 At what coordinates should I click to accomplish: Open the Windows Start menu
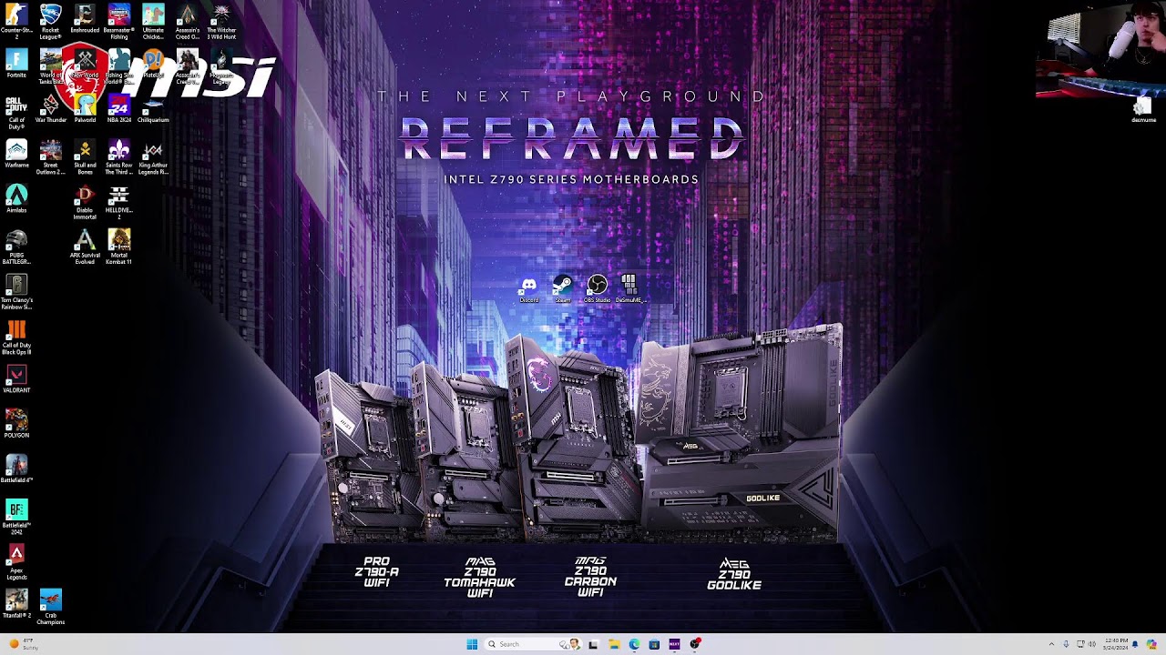472,644
